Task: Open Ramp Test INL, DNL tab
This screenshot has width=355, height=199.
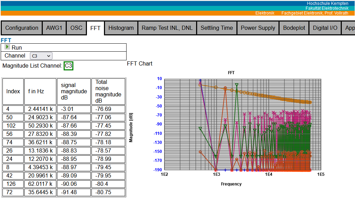Action: 167,28
